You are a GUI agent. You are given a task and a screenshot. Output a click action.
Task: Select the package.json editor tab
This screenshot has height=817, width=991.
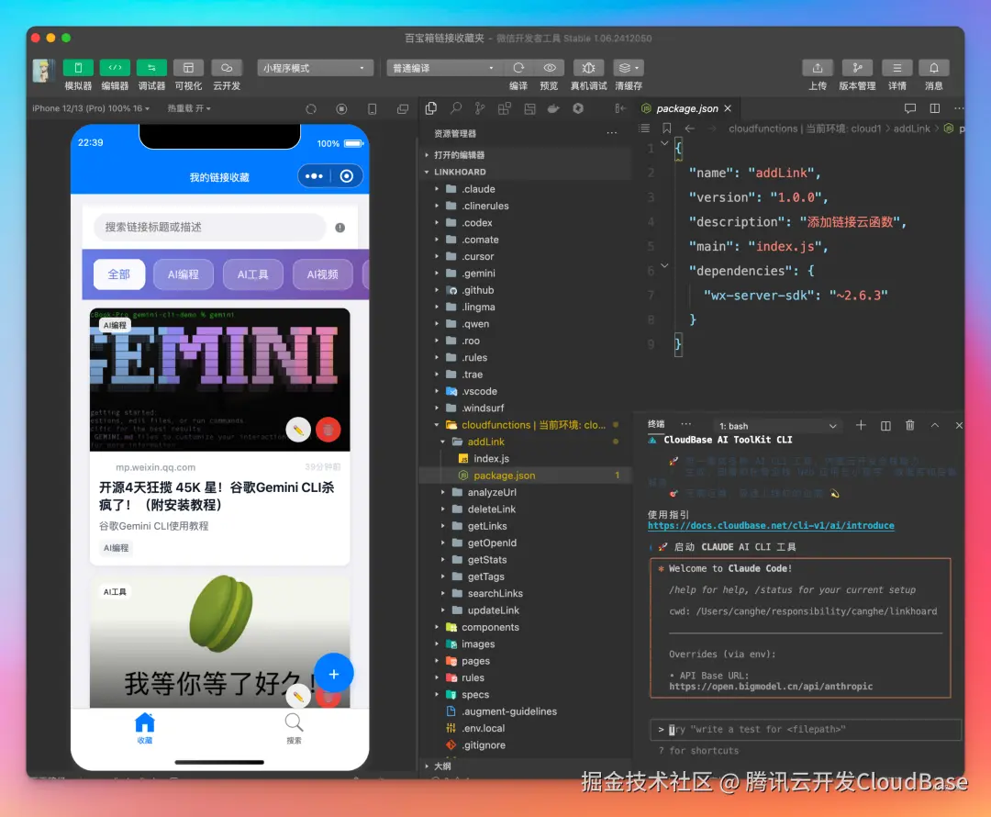687,108
